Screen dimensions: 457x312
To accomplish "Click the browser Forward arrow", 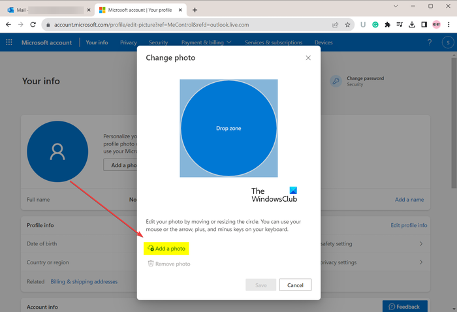I will coord(20,25).
